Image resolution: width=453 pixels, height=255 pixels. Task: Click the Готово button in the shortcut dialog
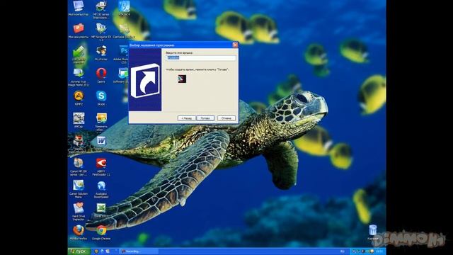pos(205,118)
